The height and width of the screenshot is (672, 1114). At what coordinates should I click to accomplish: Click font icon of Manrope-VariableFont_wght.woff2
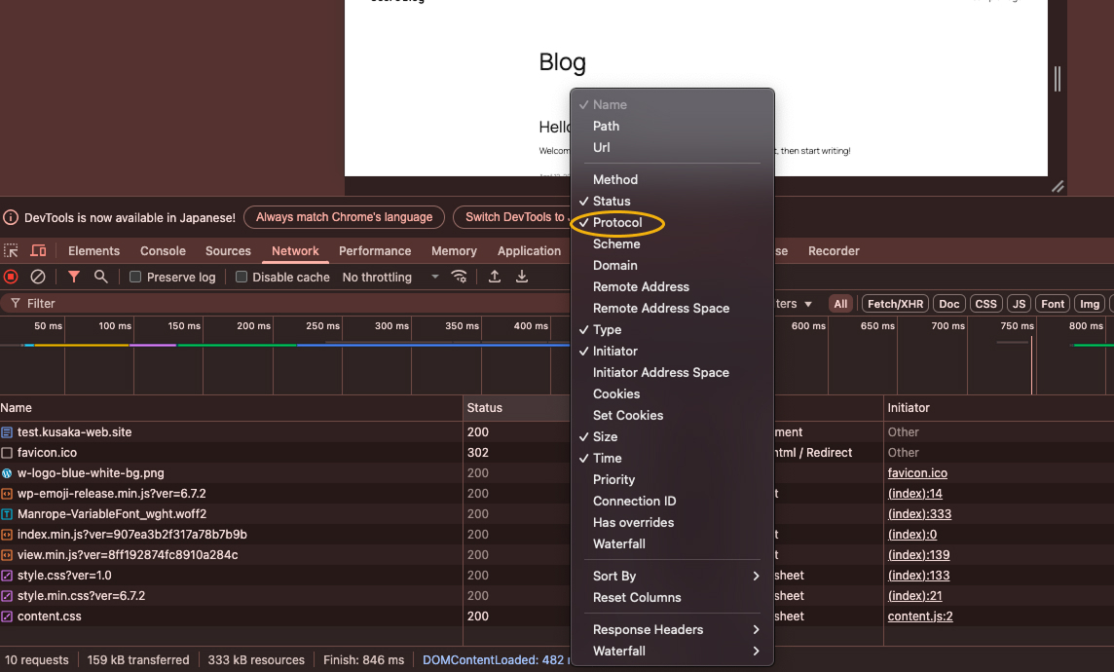click(7, 514)
